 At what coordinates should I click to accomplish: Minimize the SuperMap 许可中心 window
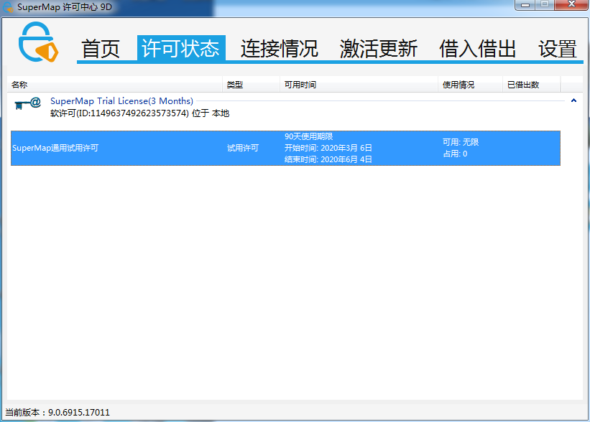click(x=525, y=5)
